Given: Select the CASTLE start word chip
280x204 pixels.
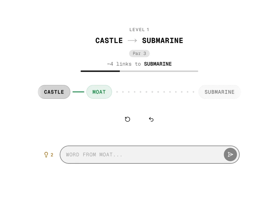Looking at the screenshot, I should click(x=54, y=92).
